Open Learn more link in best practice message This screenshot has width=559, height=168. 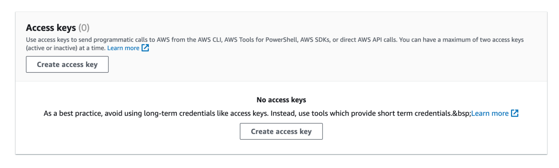click(490, 113)
